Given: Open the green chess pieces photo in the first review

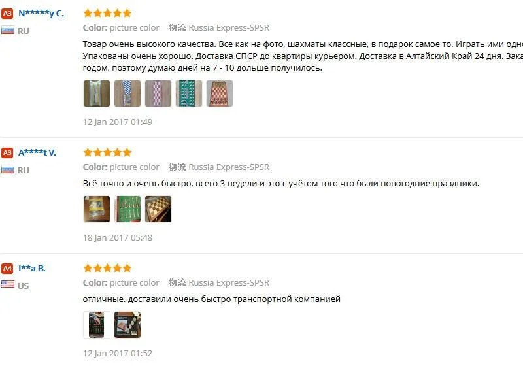Looking at the screenshot, I should click(189, 93).
